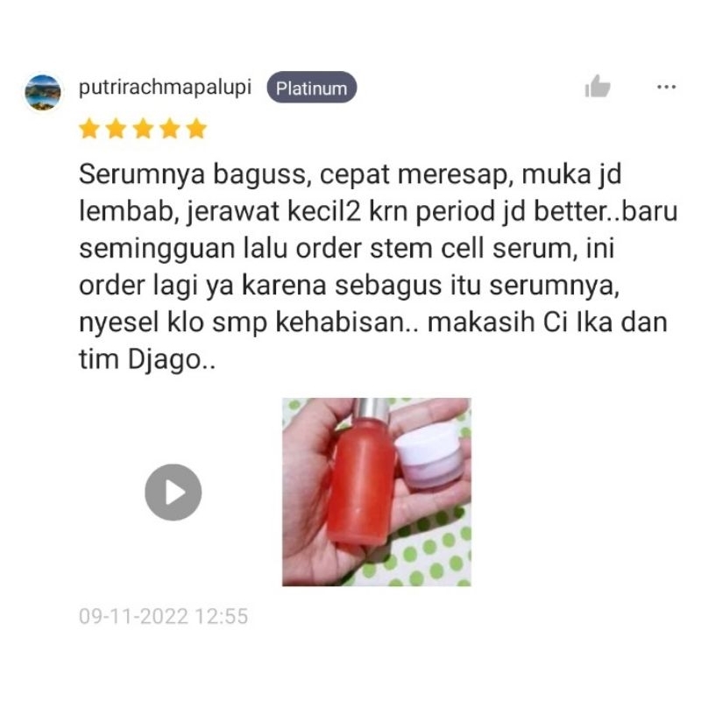Tap the Platinum membership badge
701x701 pixels.
[312, 88]
